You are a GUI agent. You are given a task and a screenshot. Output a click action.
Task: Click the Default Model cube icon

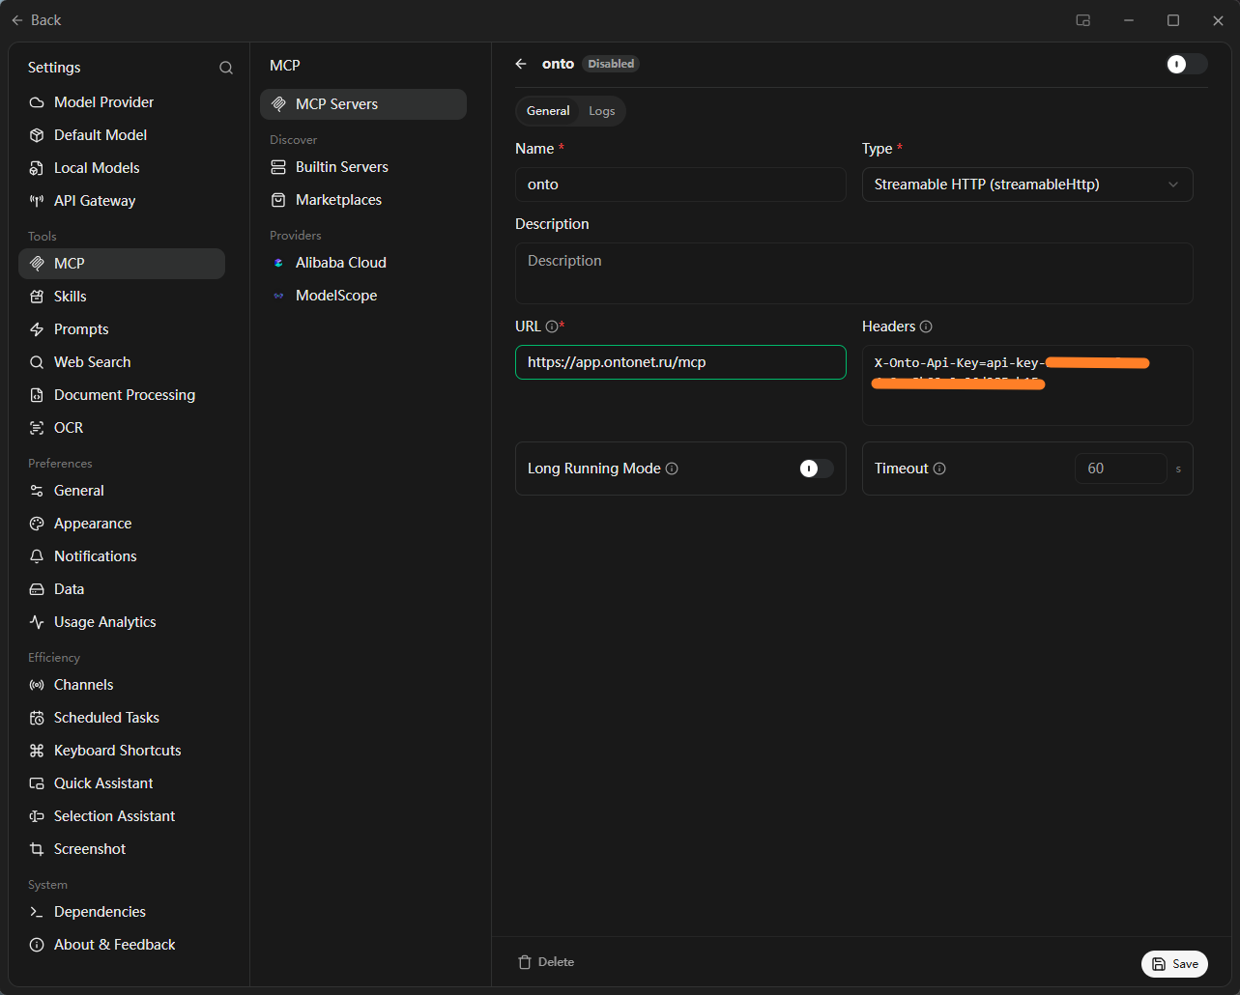coord(37,135)
